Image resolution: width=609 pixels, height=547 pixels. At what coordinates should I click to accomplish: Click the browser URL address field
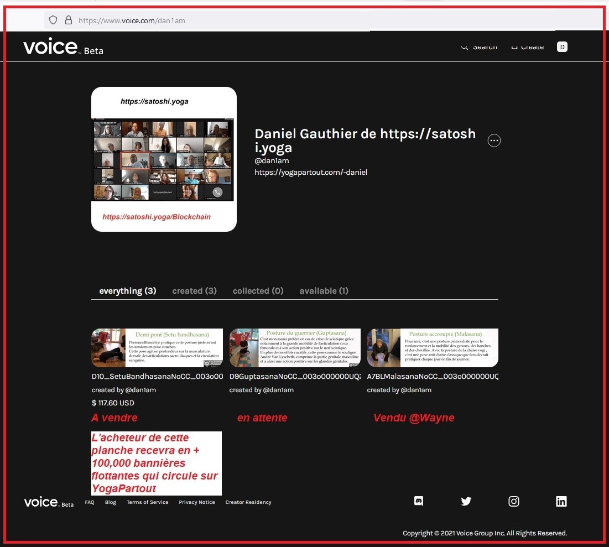point(277,20)
